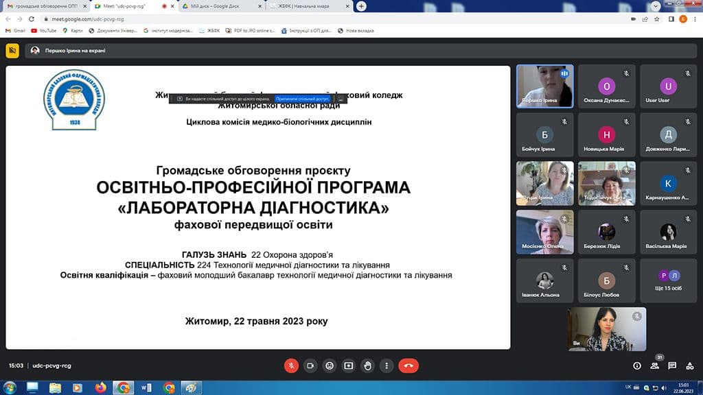Show the participants people panel

[x=654, y=366]
